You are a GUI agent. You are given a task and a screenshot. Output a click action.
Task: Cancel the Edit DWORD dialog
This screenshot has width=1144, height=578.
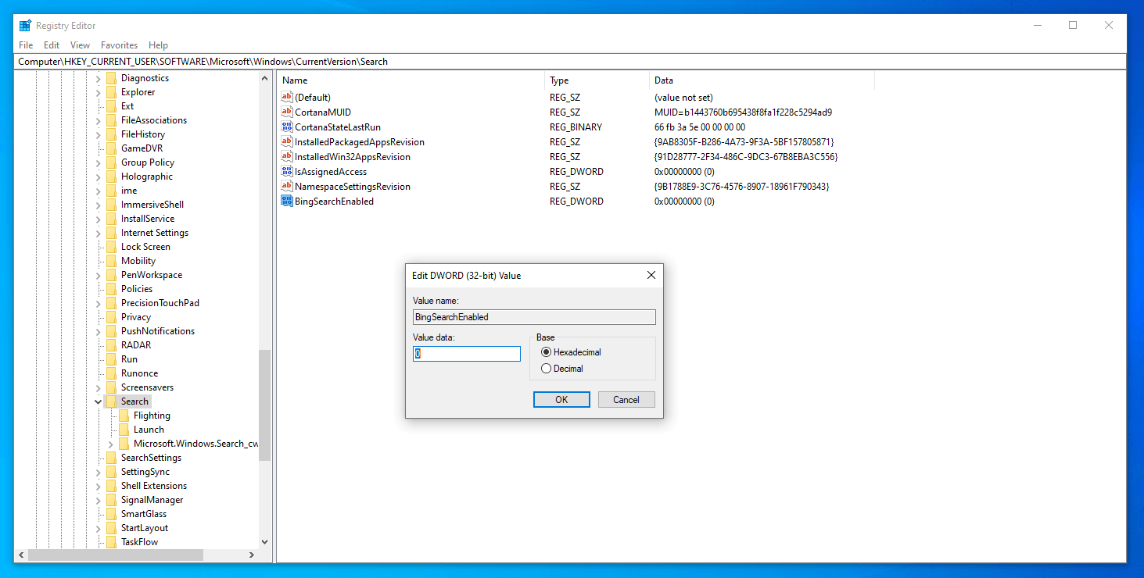[626, 400]
